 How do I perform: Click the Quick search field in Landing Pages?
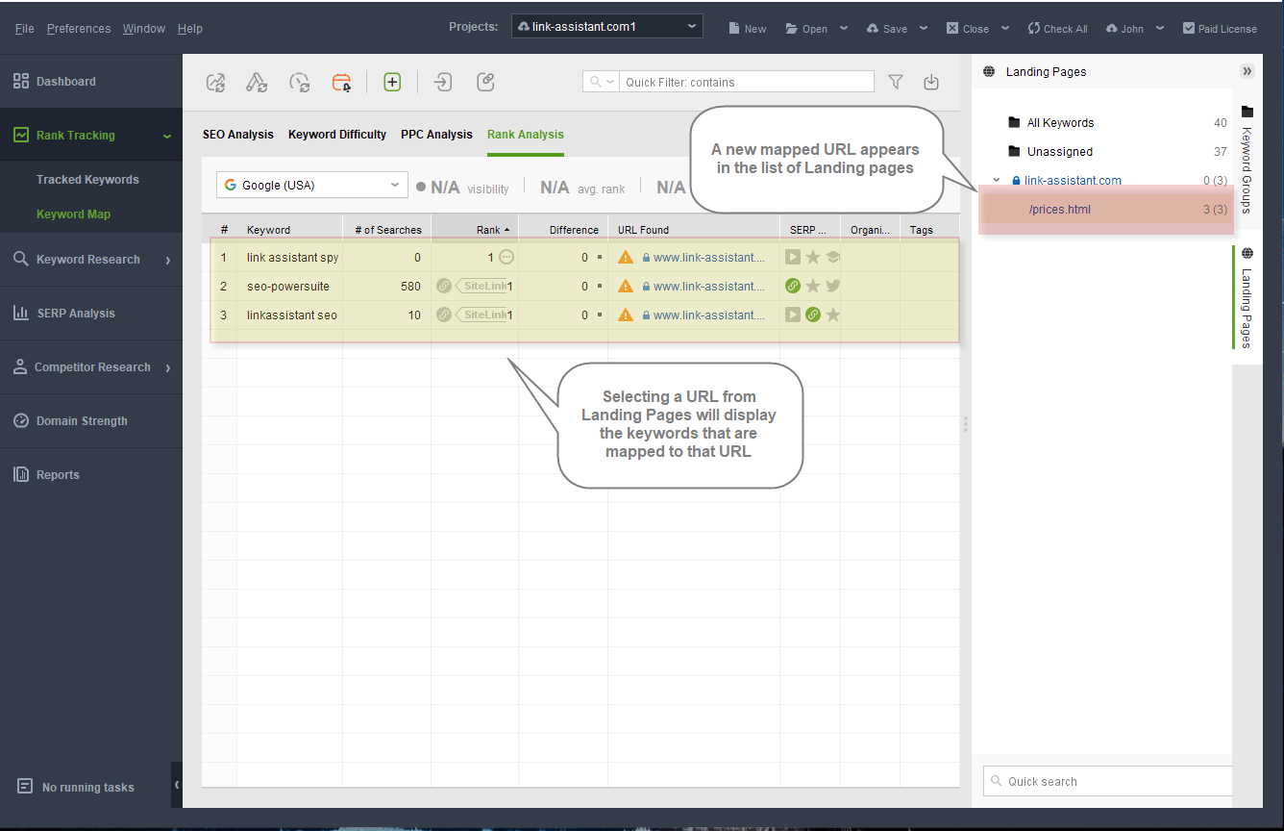point(1108,781)
